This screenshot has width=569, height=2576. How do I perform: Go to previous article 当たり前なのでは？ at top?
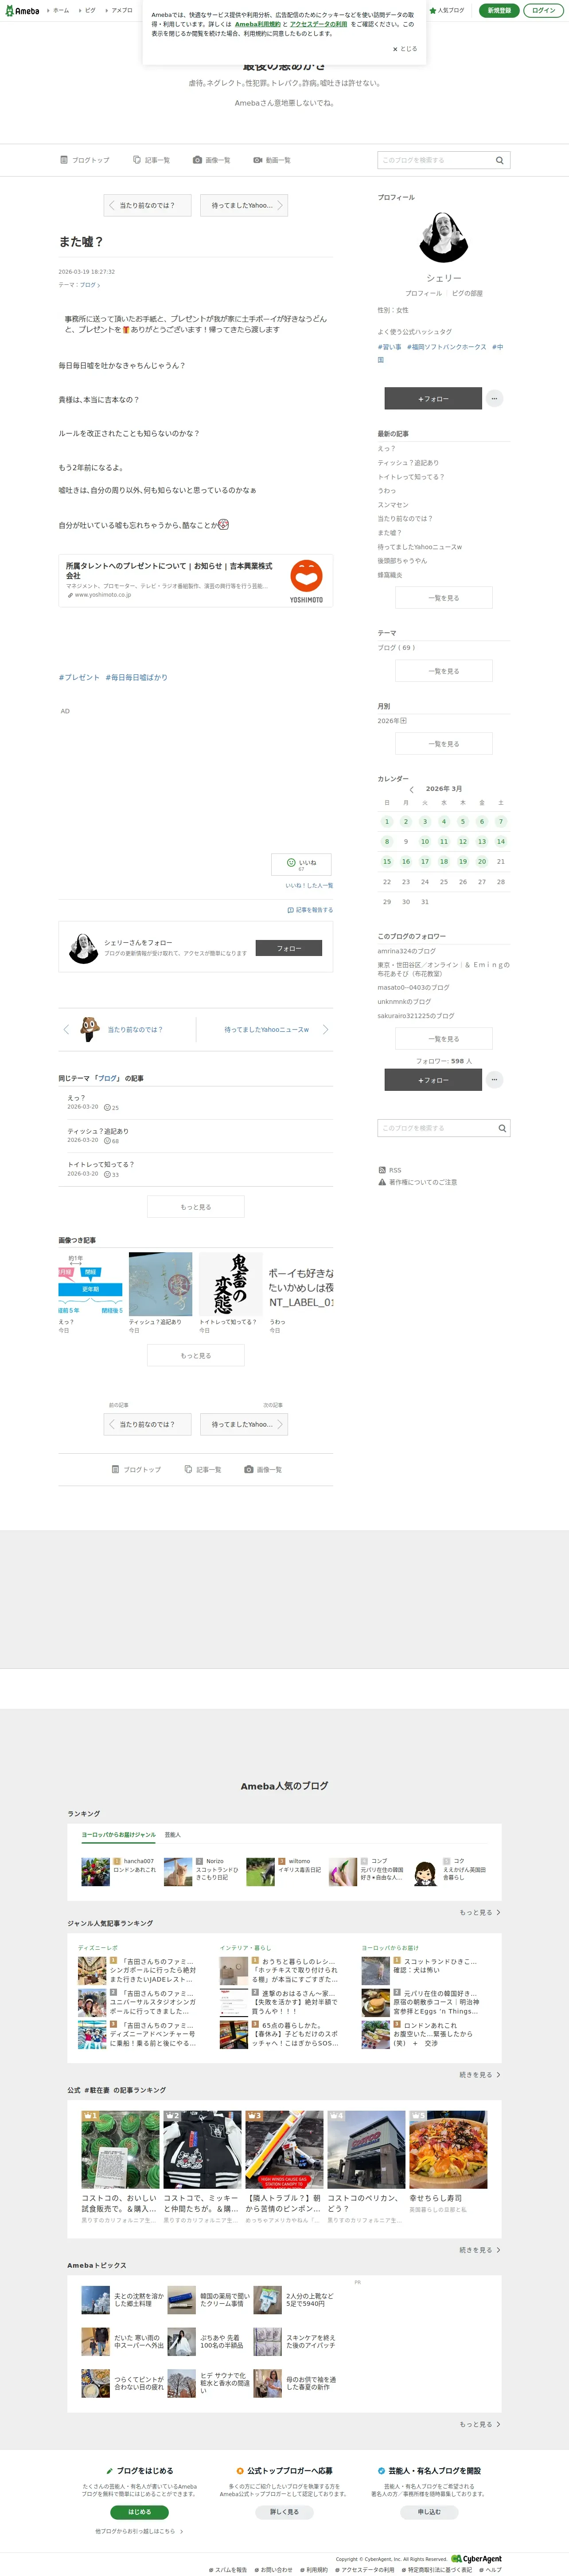point(147,205)
